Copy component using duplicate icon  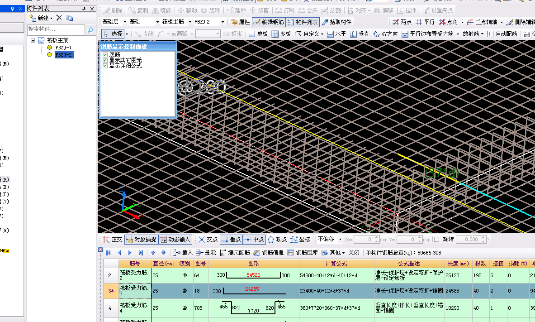(69, 18)
